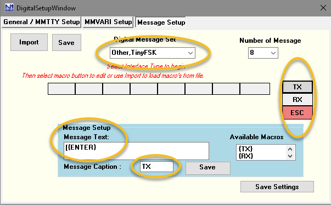Click inside the Message Text field

tap(136, 151)
